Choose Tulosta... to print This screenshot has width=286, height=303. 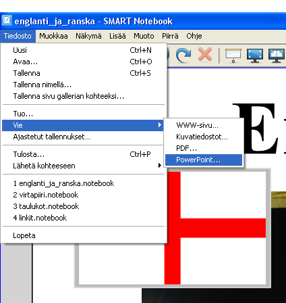click(x=83, y=154)
